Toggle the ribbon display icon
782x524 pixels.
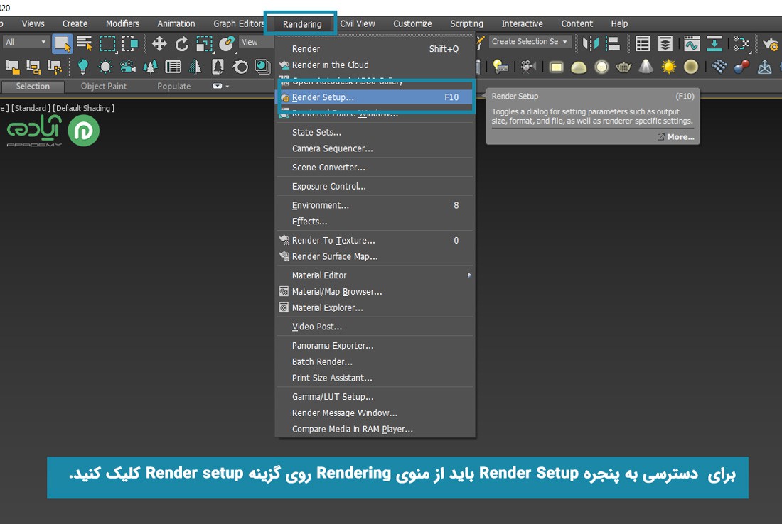click(x=714, y=44)
